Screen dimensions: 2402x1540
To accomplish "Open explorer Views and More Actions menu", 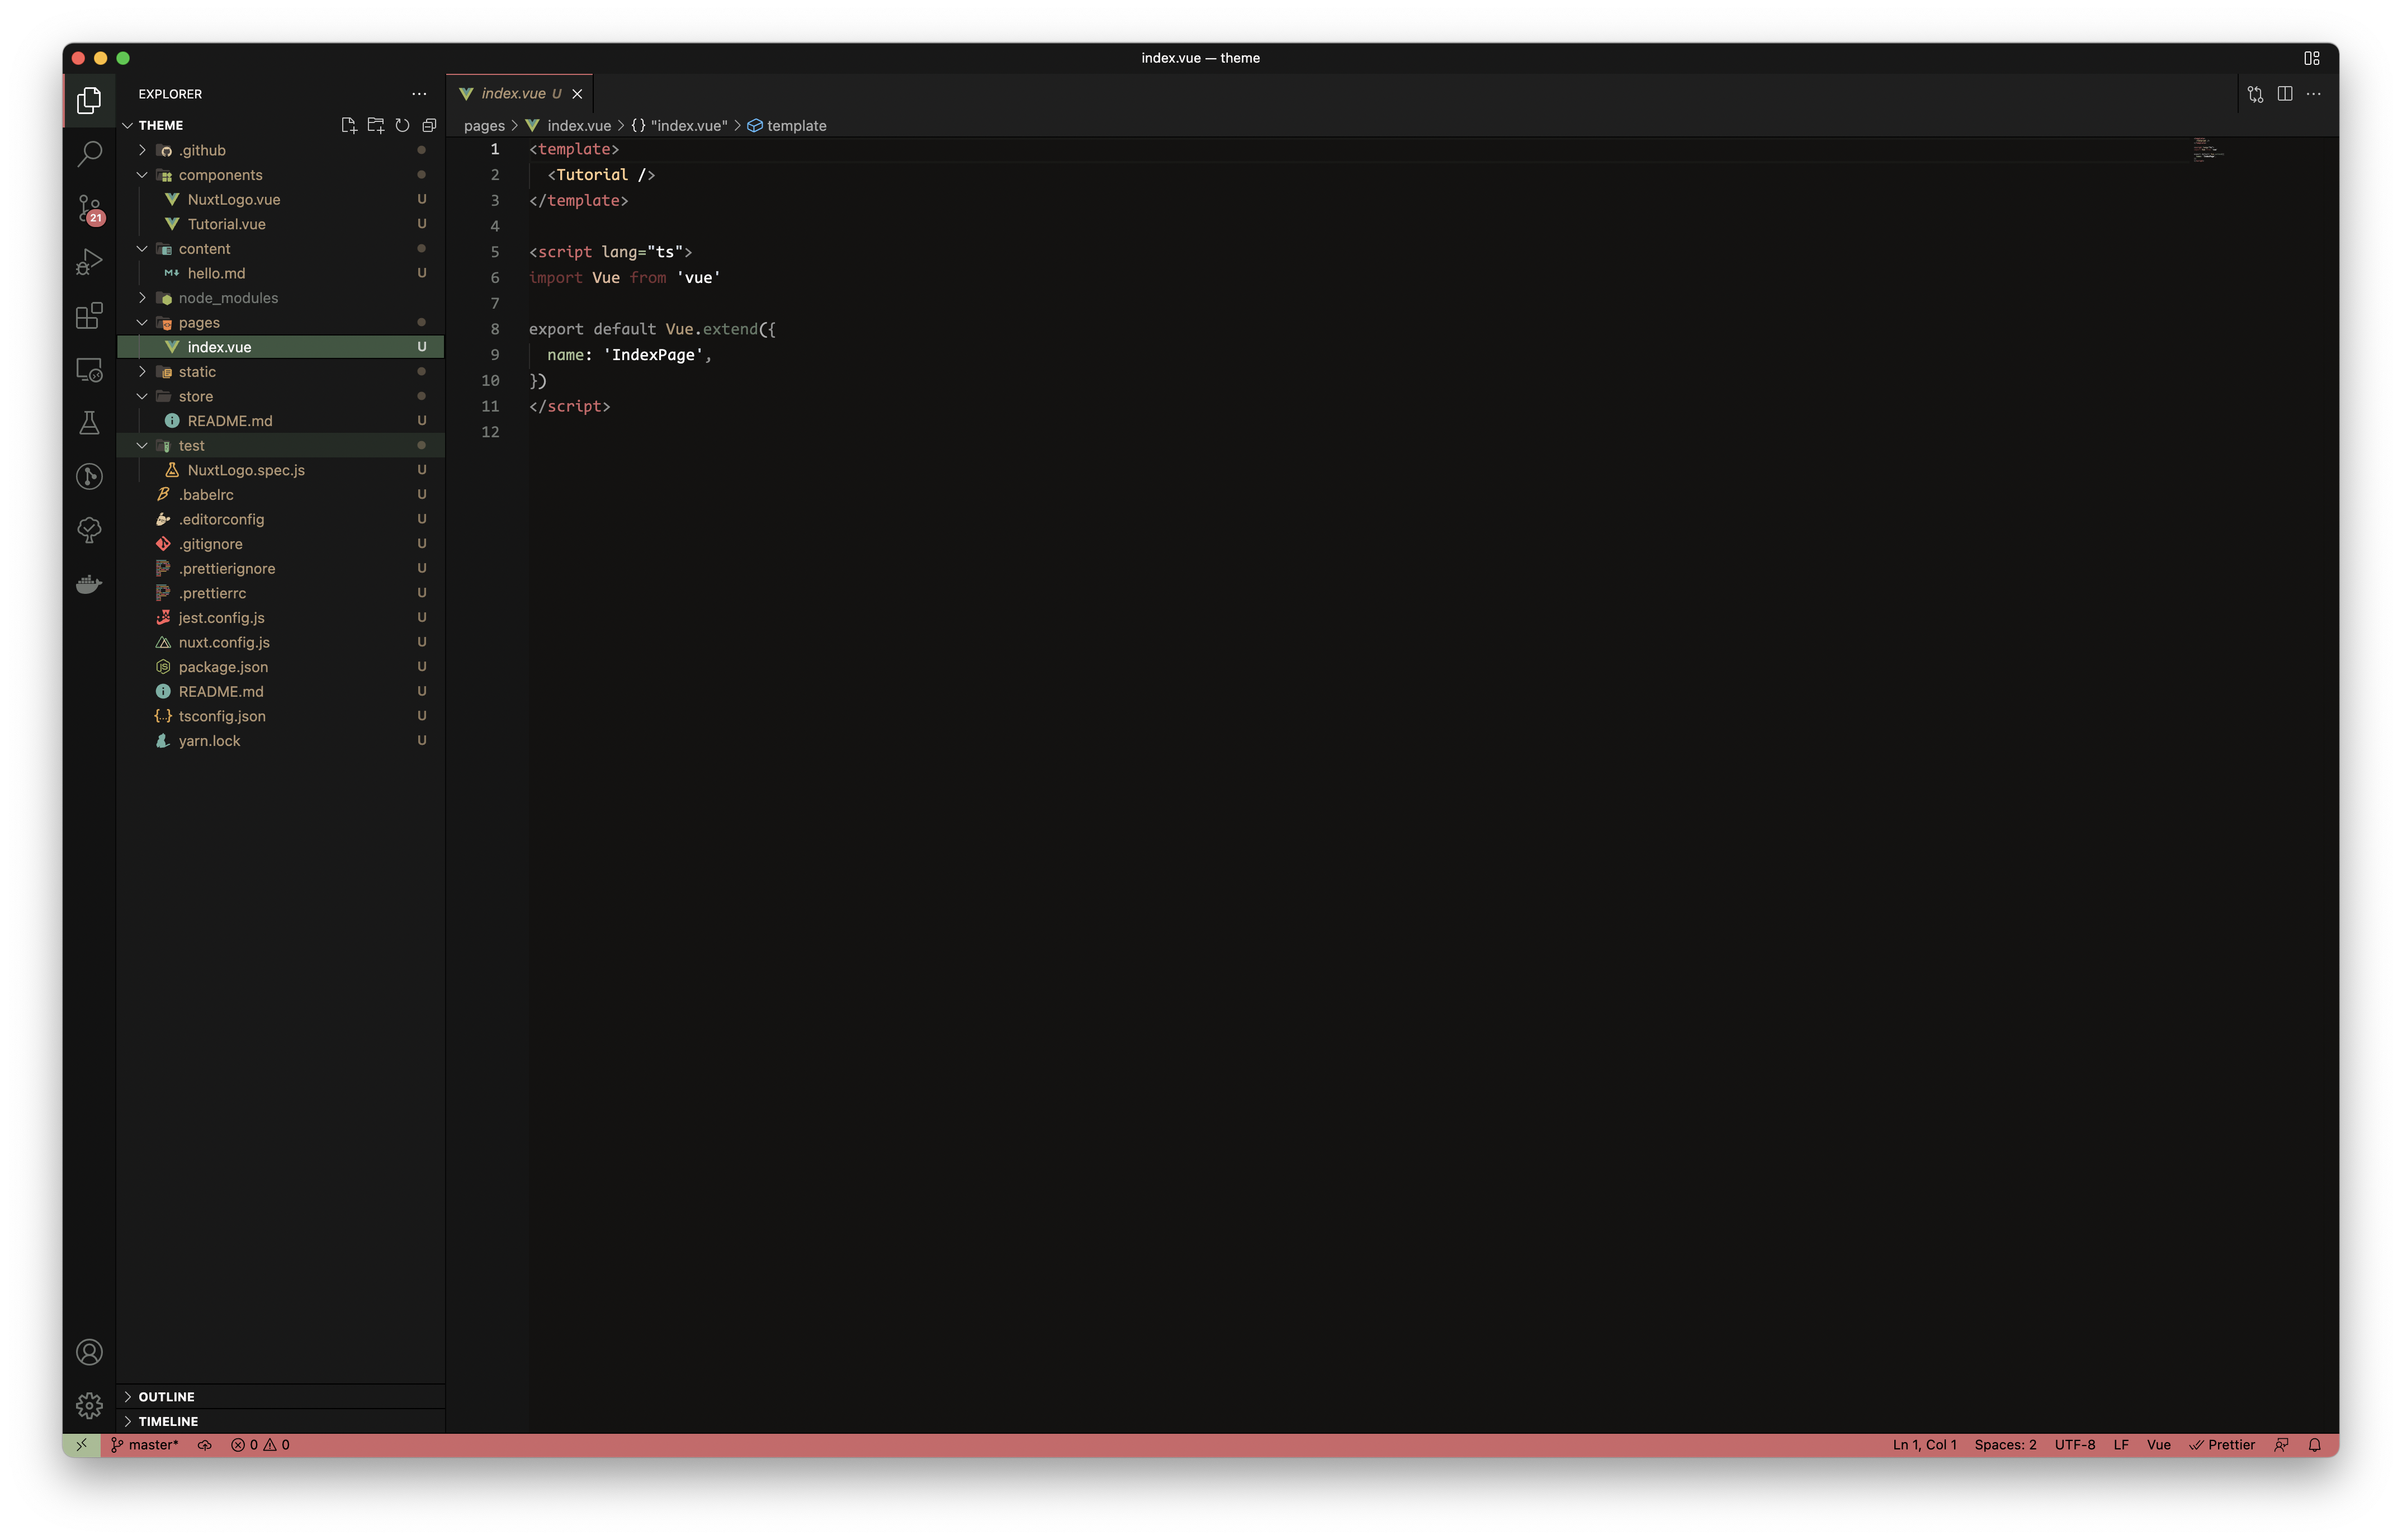I will [419, 94].
